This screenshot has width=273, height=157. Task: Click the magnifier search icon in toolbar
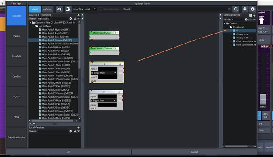coord(236,9)
